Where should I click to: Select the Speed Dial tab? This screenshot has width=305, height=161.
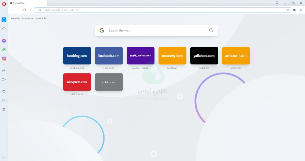coord(27,3)
